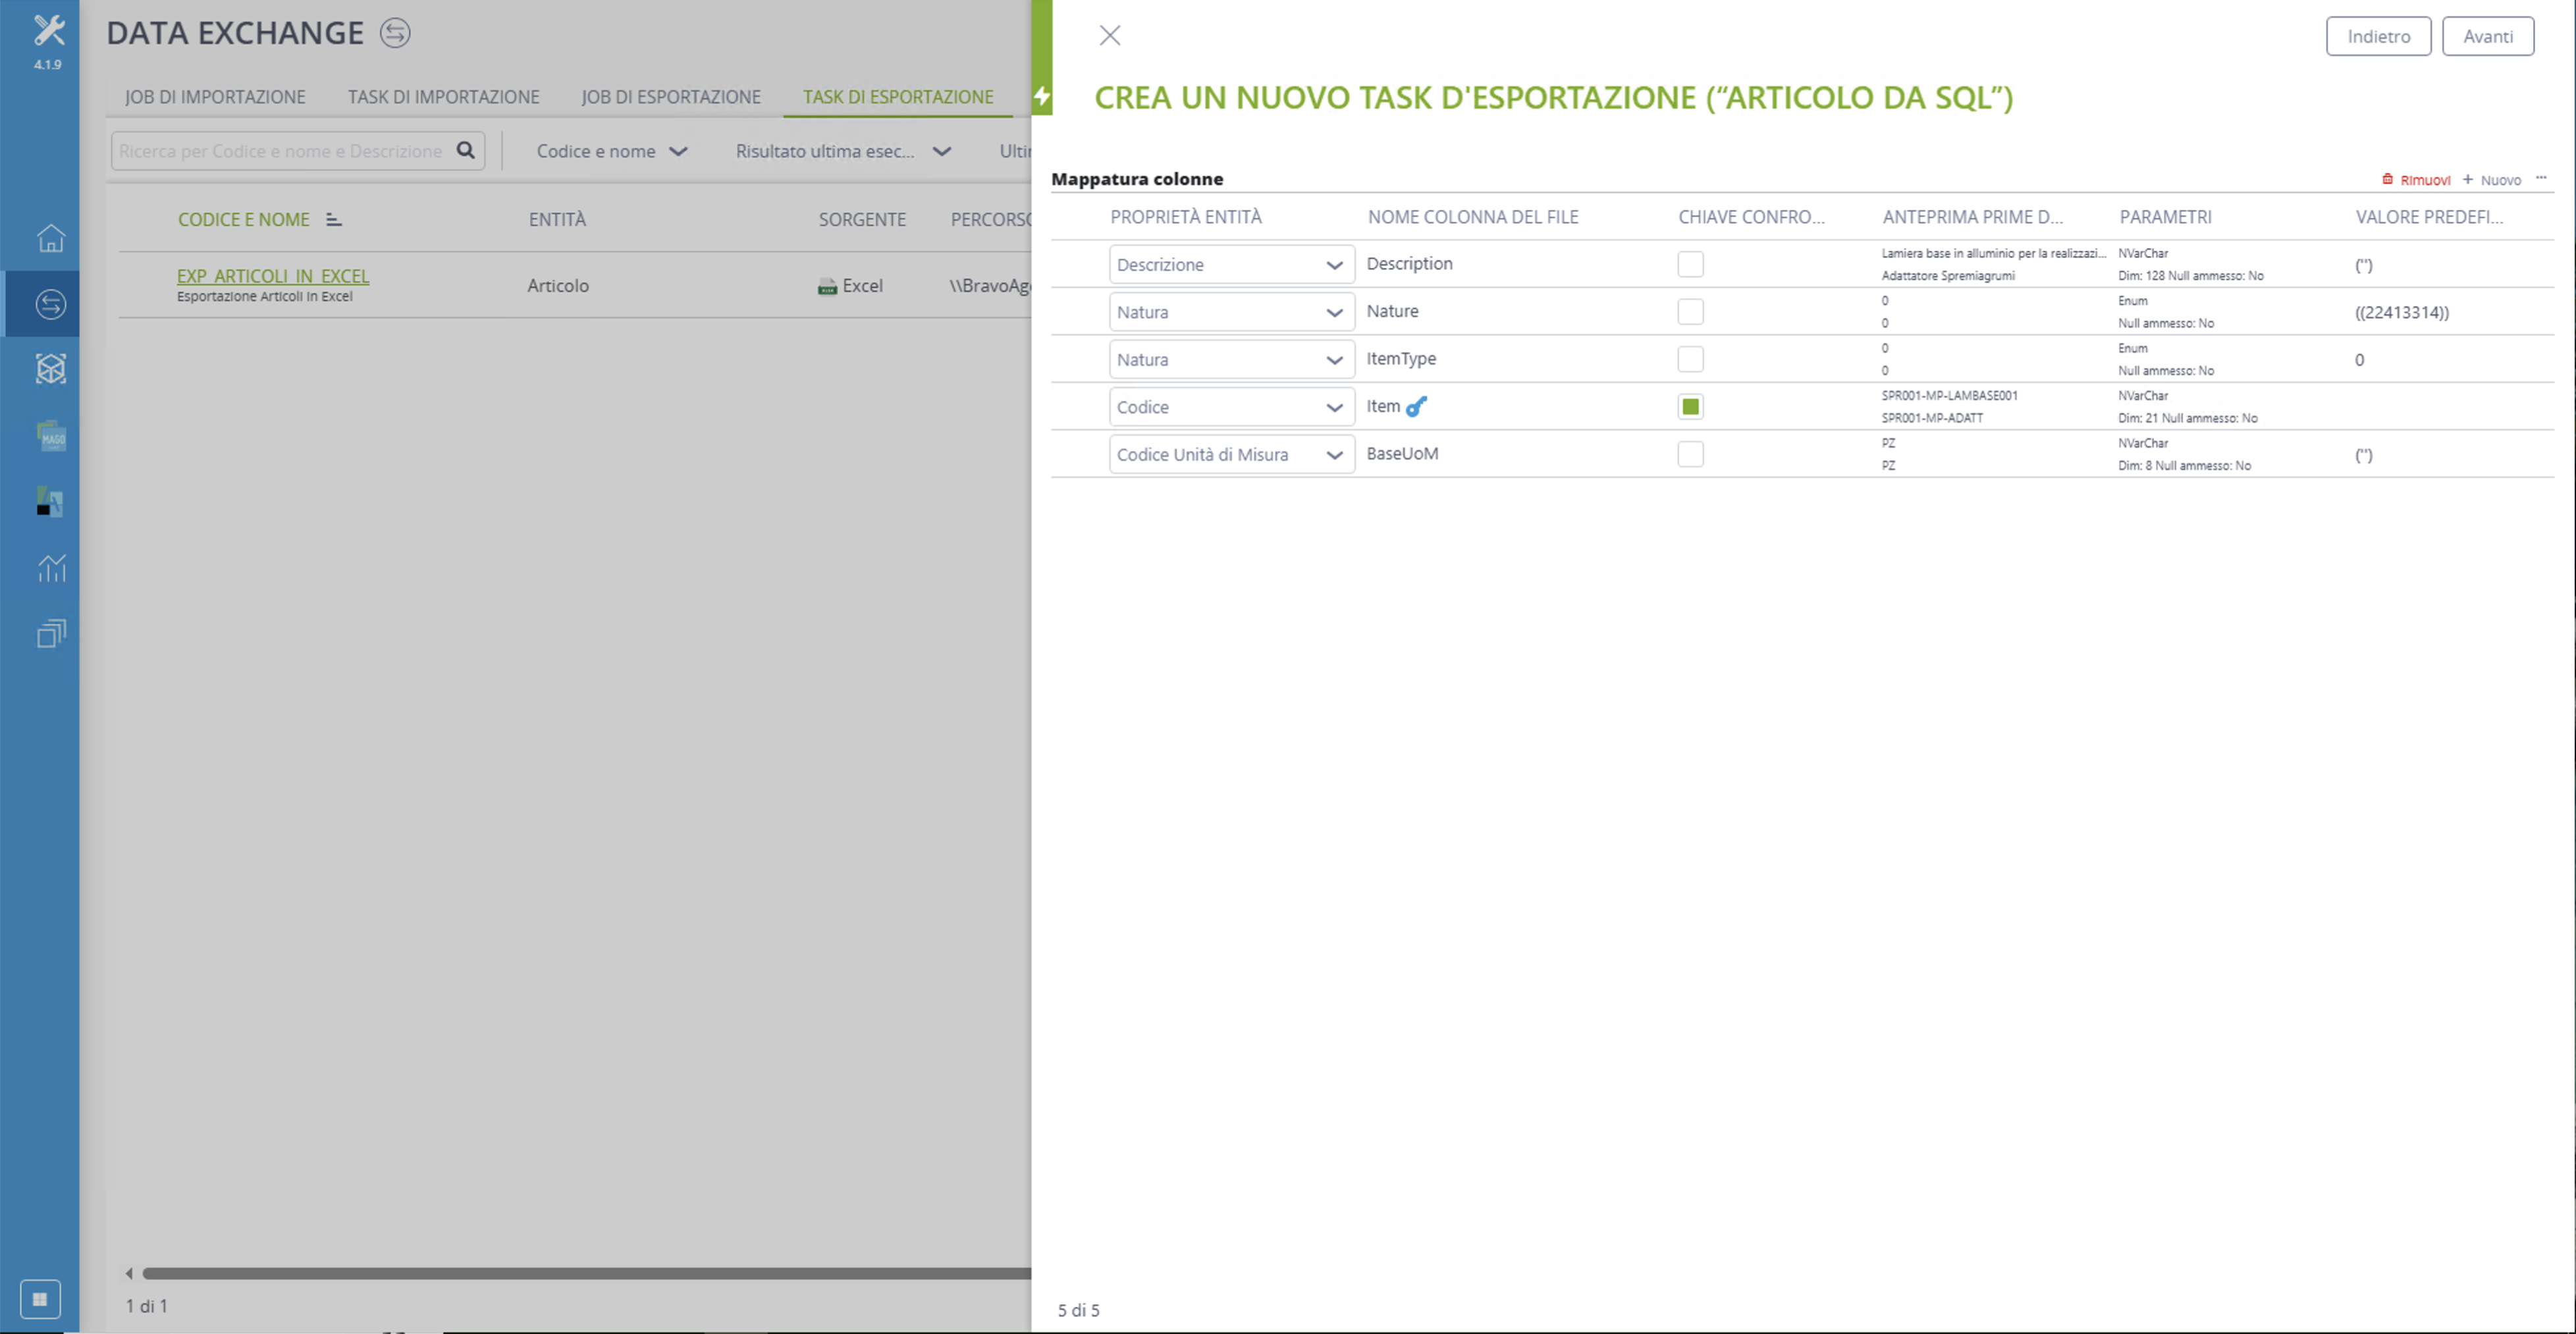The image size is (2576, 1334).
Task: Open the cube module sidebar icon
Action: (x=50, y=369)
